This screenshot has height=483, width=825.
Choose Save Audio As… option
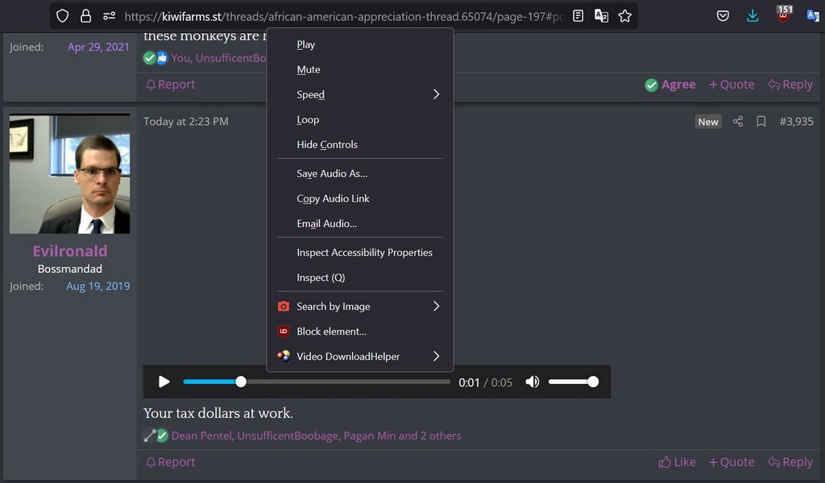[x=360, y=173]
